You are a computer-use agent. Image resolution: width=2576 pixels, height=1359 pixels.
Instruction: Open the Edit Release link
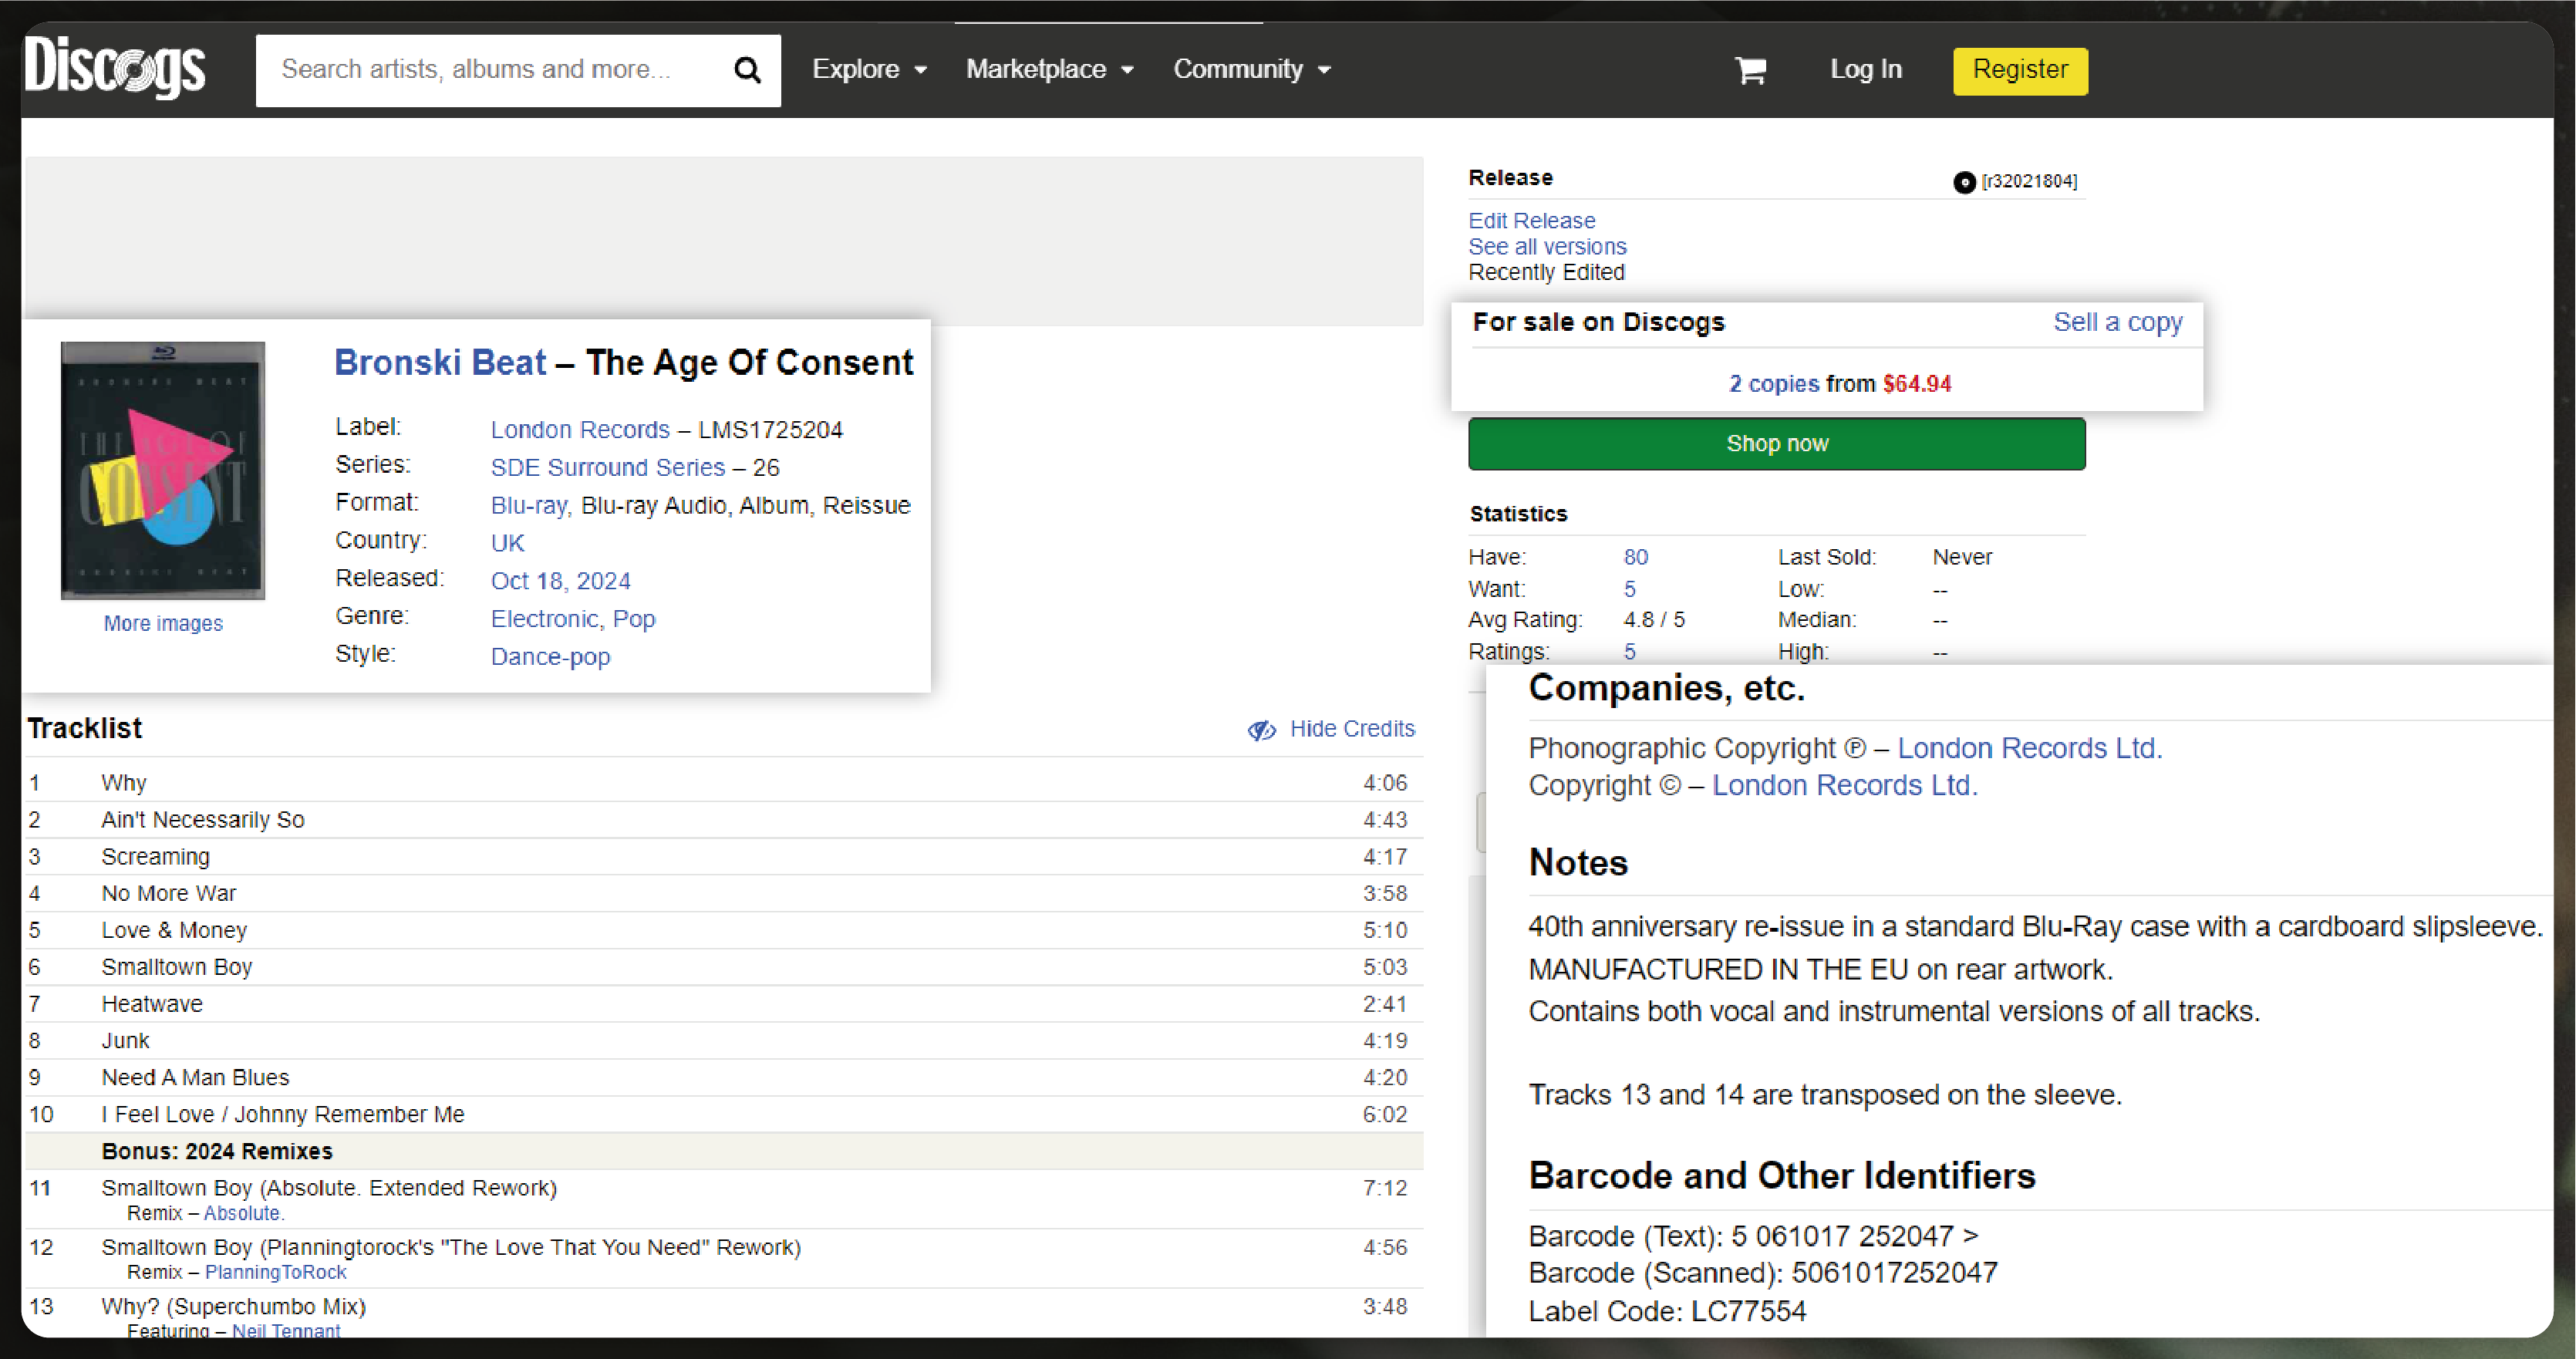pyautogui.click(x=1531, y=220)
